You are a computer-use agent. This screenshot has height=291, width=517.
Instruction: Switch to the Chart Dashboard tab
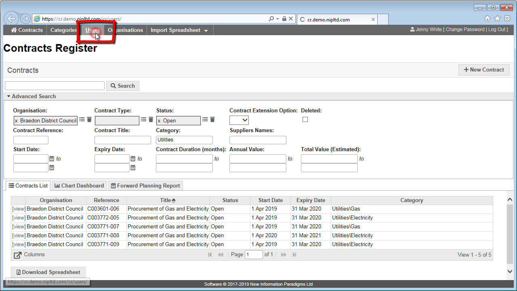(79, 186)
